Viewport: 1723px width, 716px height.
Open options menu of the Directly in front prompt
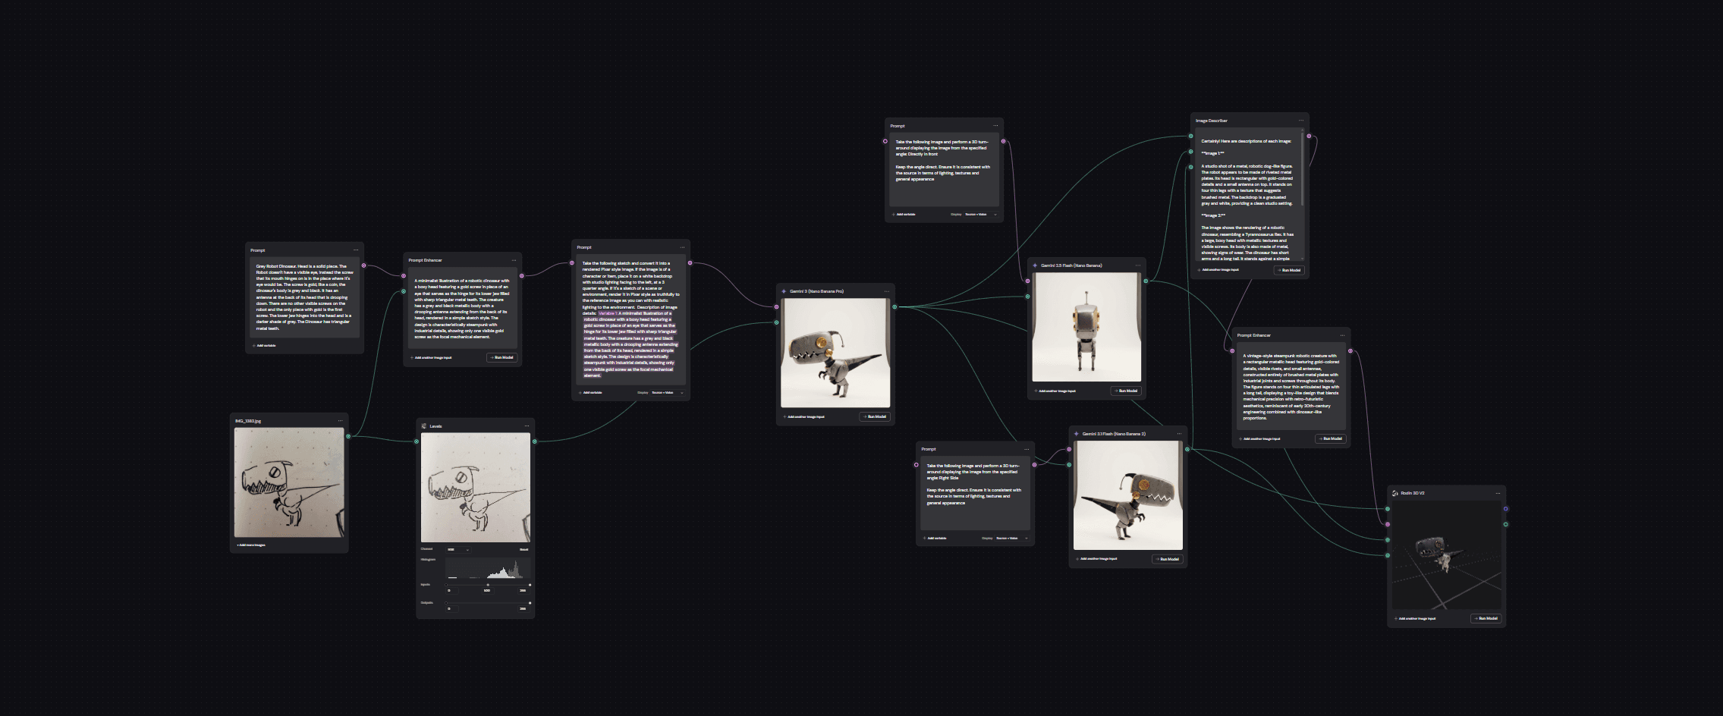[x=995, y=126]
